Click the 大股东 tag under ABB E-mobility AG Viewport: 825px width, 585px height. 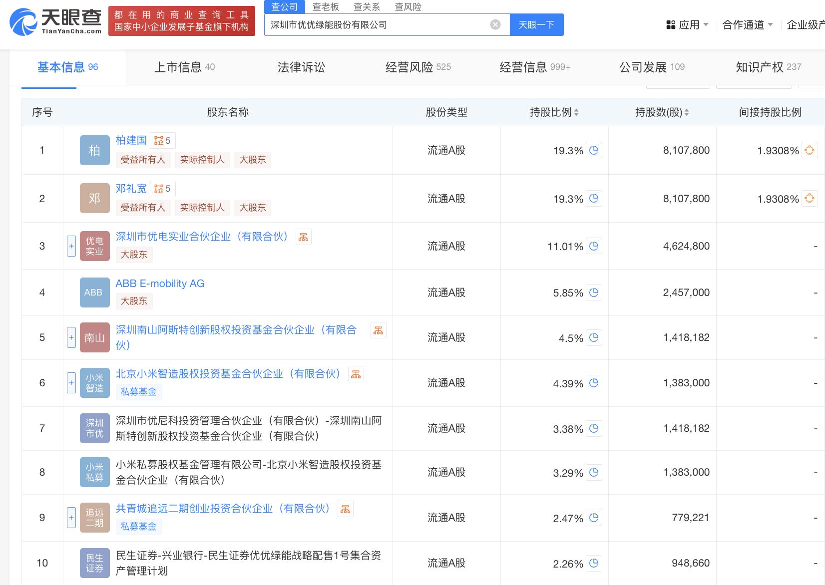(134, 301)
